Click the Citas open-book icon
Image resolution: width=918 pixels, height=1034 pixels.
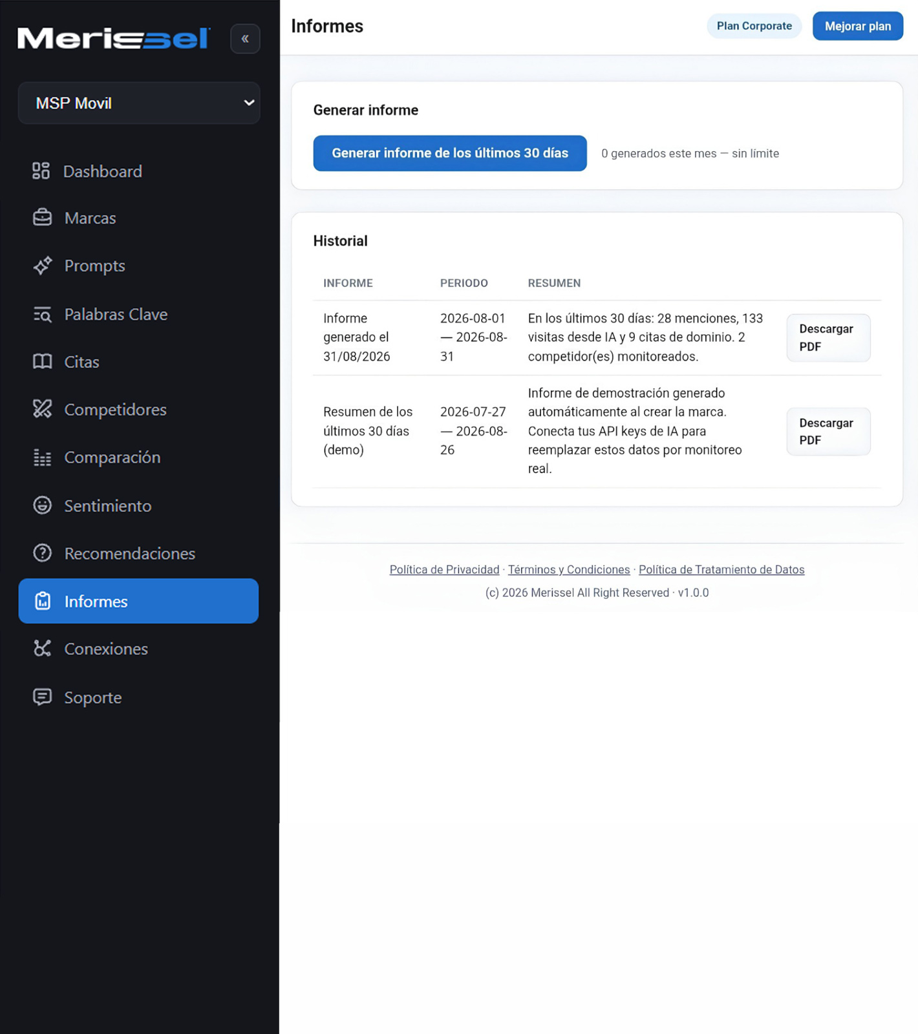click(43, 362)
